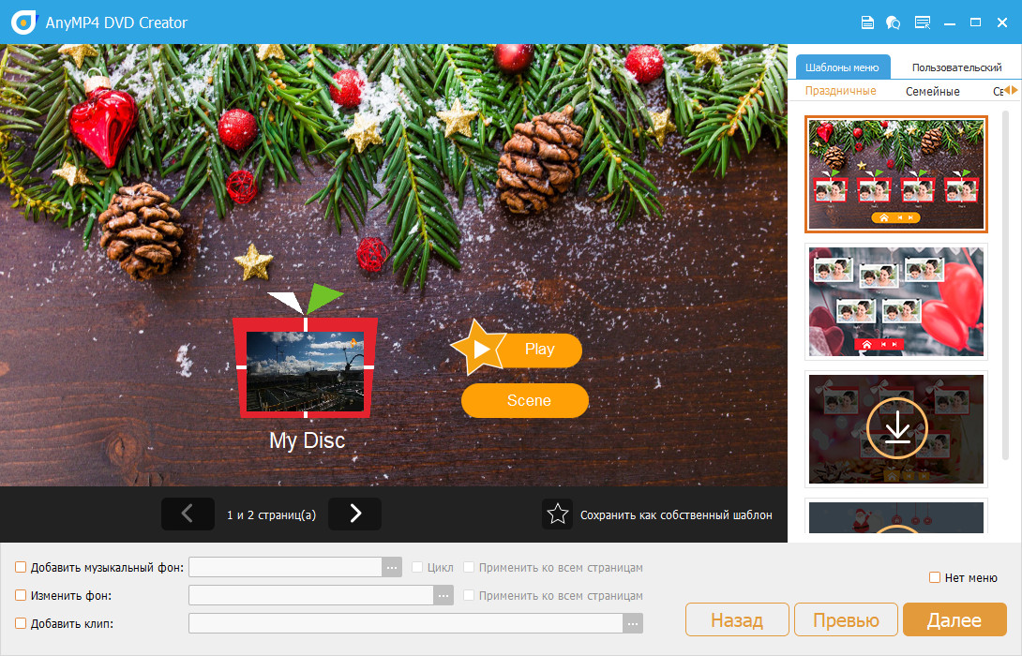
Task: Select the Santa template thumbnail at bottom
Action: [896, 516]
